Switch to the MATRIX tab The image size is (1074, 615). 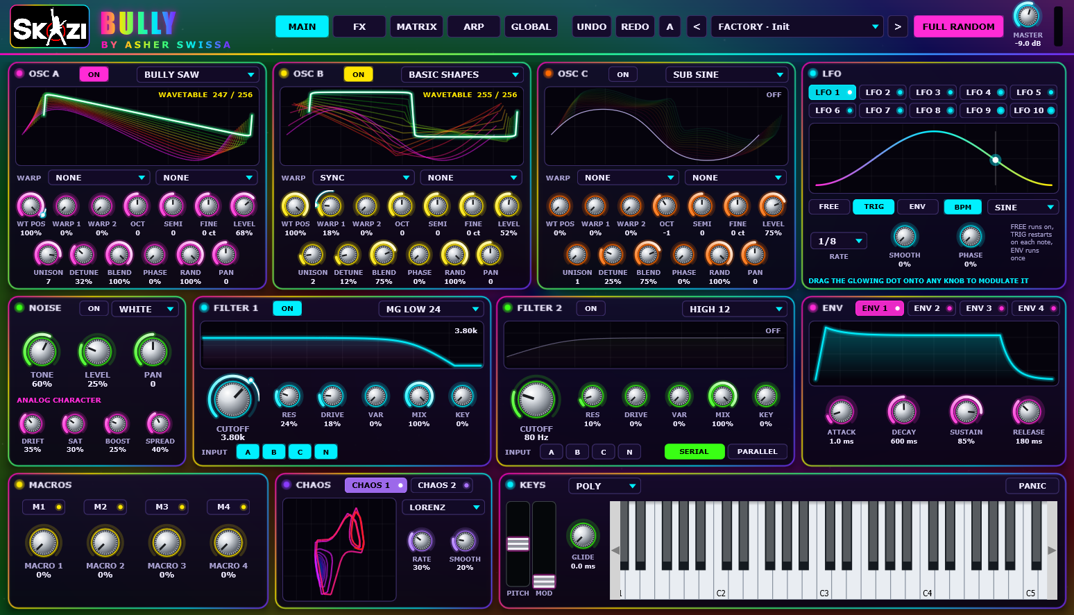pyautogui.click(x=416, y=26)
